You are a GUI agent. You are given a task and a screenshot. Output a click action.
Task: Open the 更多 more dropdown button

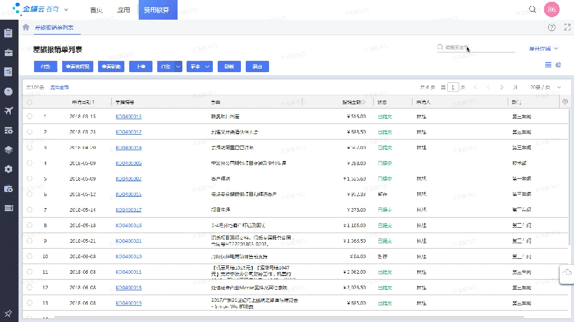click(x=200, y=66)
